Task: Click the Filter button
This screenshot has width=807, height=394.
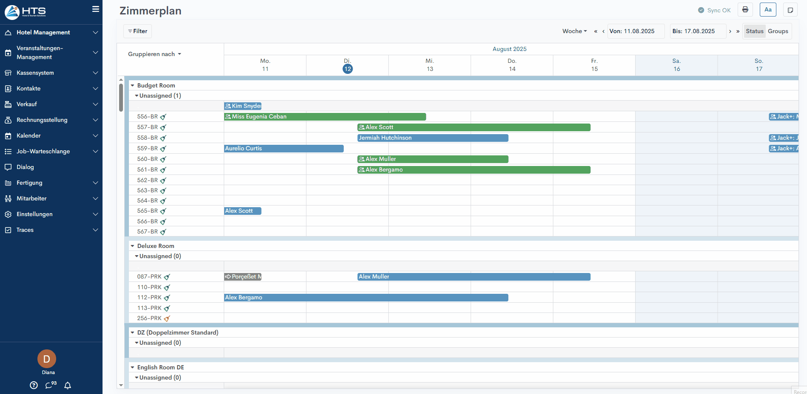Action: coord(137,31)
